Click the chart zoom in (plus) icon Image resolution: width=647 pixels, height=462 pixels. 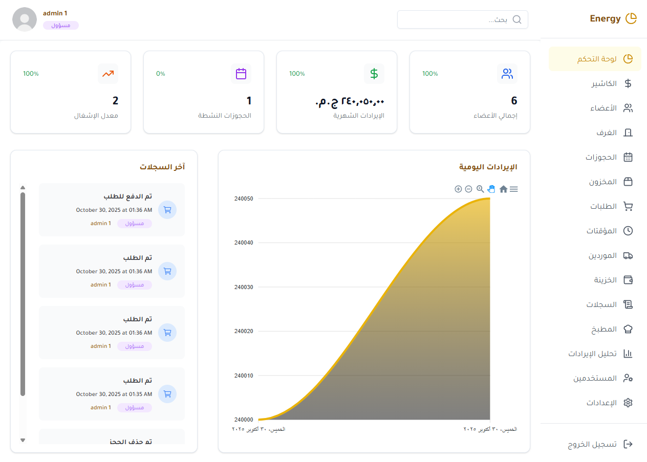458,189
